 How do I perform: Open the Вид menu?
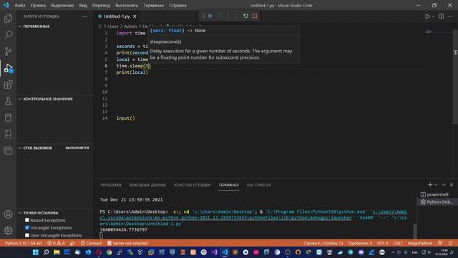tap(83, 5)
